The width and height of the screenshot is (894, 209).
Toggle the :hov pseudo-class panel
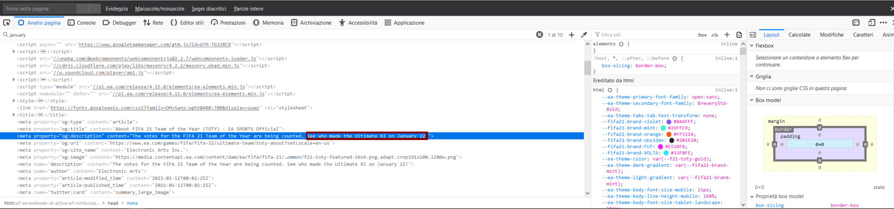[x=702, y=35]
